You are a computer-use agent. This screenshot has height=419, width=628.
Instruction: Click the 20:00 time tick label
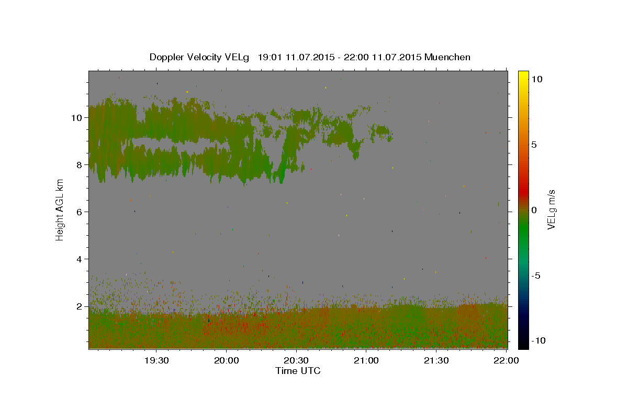[x=226, y=360]
